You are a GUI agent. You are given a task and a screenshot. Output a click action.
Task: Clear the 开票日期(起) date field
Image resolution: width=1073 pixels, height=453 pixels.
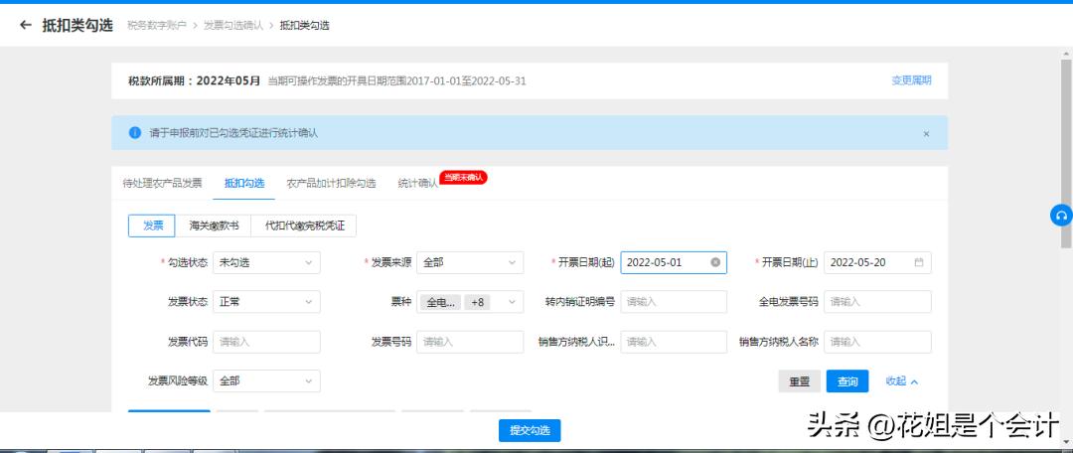715,262
